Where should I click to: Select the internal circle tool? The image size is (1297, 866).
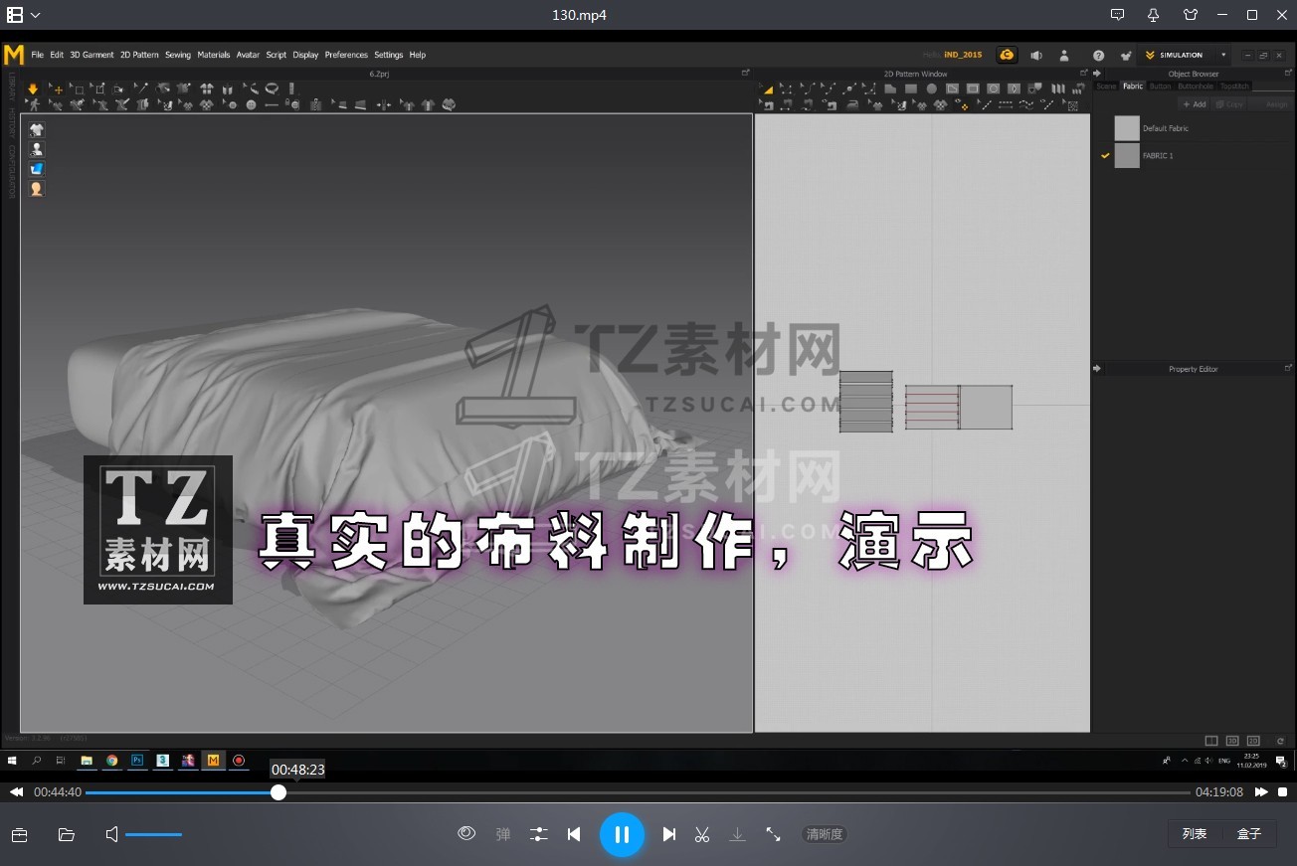[x=994, y=88]
